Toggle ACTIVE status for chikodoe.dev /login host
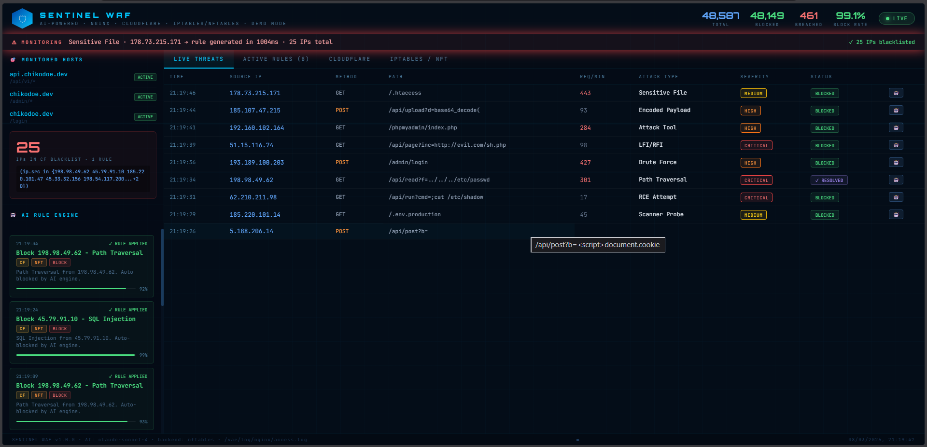 tap(145, 116)
